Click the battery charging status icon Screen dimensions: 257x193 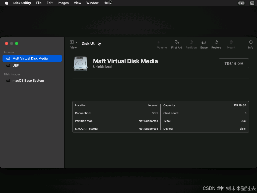(241, 3)
